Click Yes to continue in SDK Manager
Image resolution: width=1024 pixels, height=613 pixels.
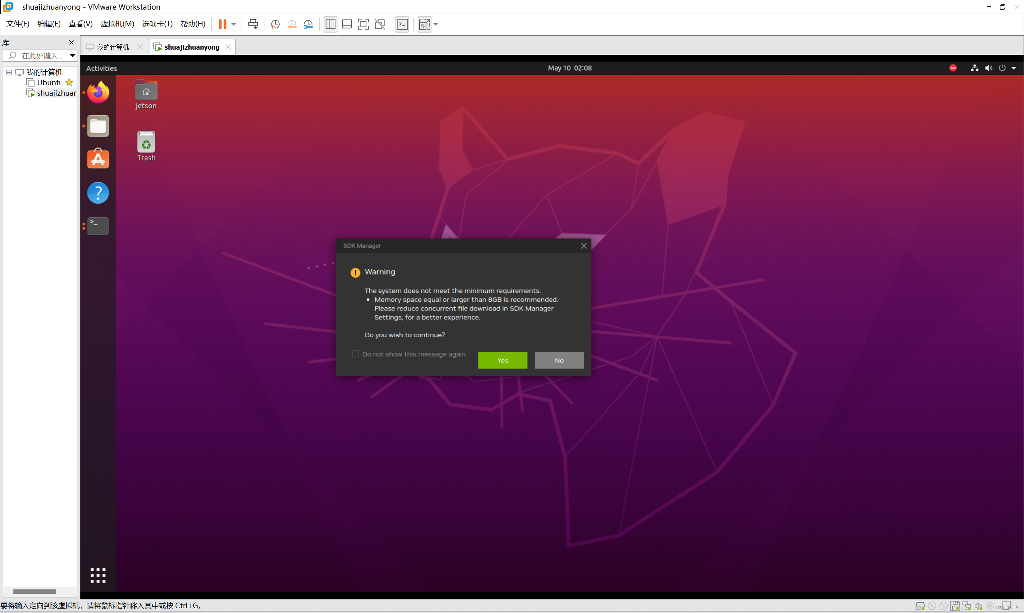click(502, 360)
